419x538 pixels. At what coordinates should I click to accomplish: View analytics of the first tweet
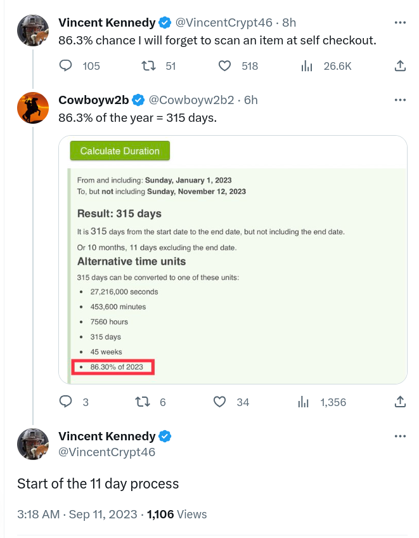tap(306, 65)
